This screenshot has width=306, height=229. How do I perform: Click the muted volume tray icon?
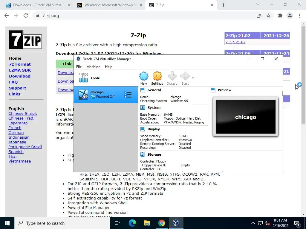(x=267, y=223)
